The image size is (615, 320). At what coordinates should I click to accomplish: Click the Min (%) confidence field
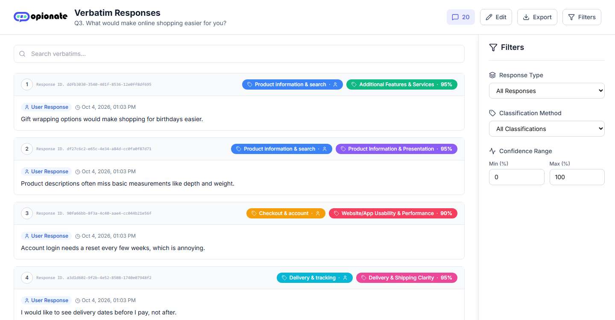point(517,177)
